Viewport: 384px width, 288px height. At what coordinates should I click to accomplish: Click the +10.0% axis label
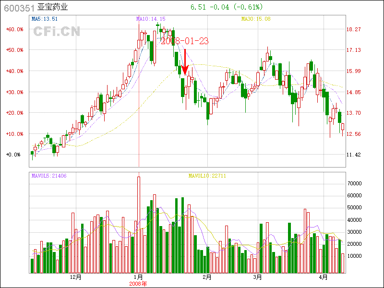[14, 134]
